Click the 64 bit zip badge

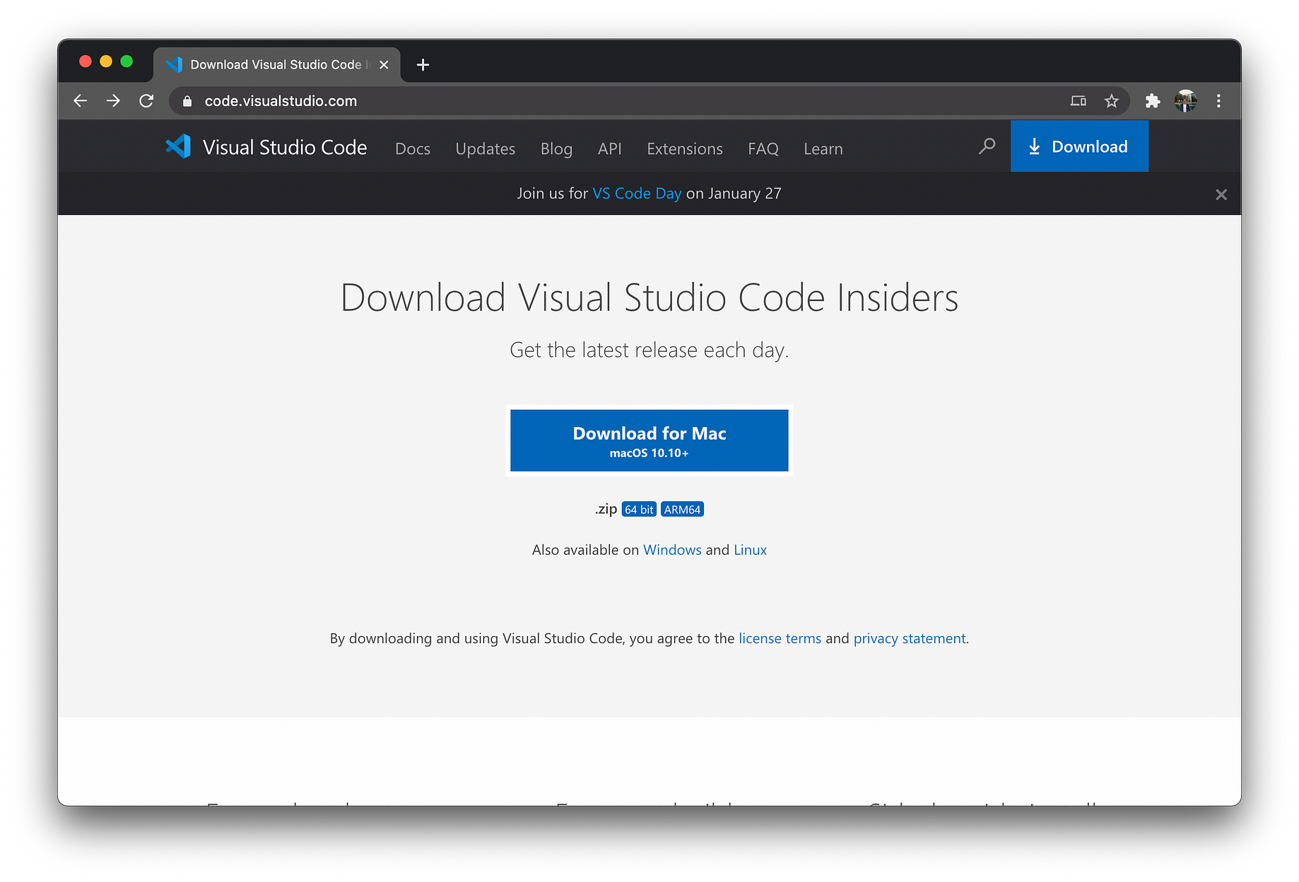coord(639,510)
